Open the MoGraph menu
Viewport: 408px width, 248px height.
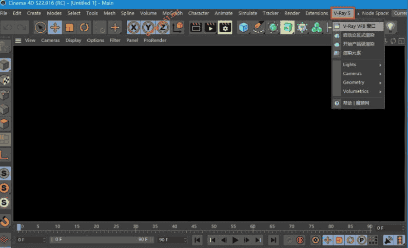click(172, 13)
